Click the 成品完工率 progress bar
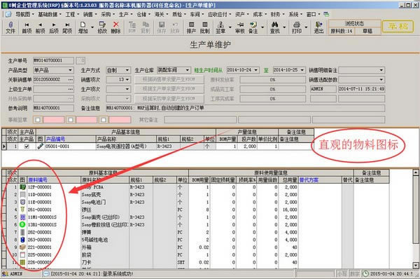 coord(272,89)
